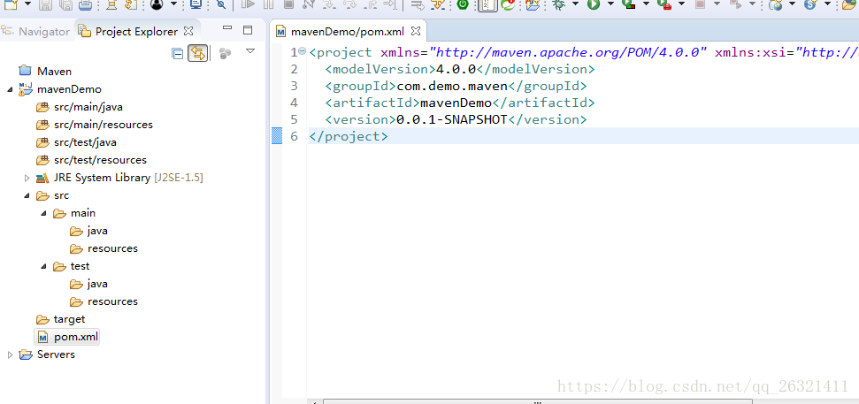Click on the groupId com.demo.maven text

tap(452, 86)
